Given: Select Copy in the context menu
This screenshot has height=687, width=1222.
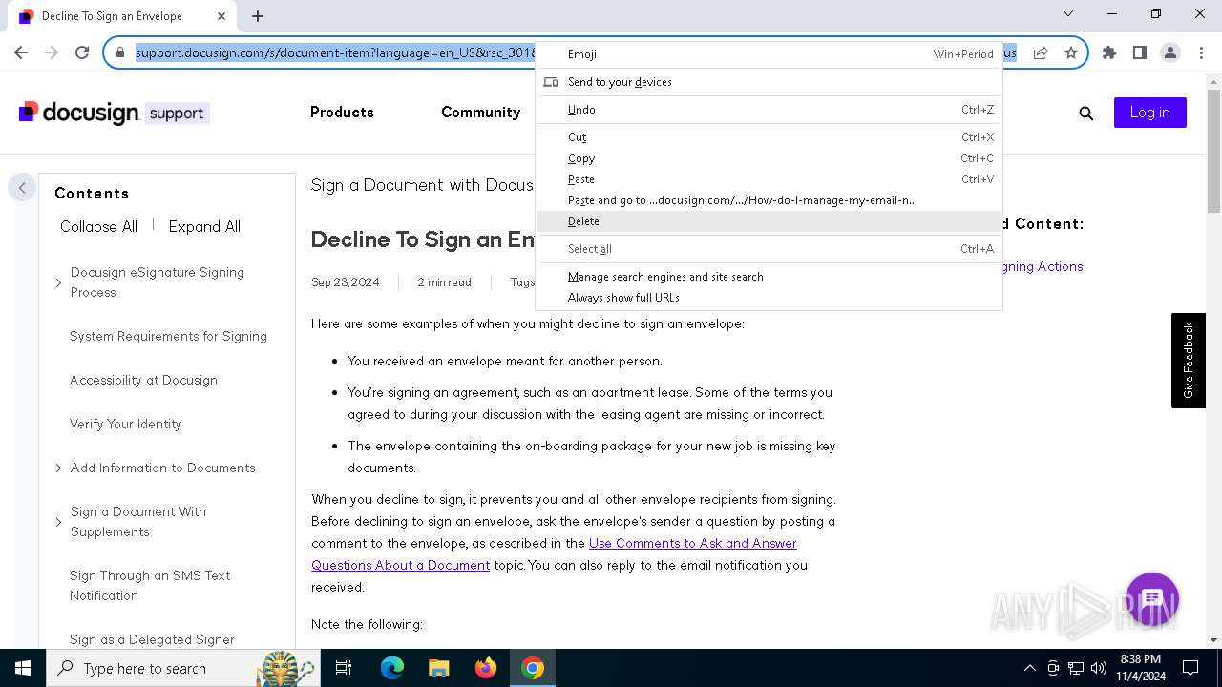Looking at the screenshot, I should point(769,158).
